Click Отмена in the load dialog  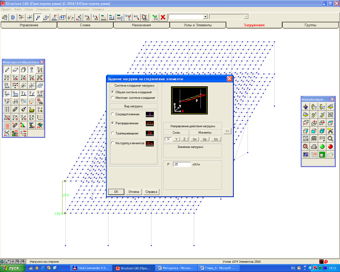click(x=134, y=192)
